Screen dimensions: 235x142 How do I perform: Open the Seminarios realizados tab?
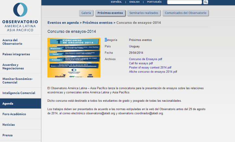tap(144, 13)
